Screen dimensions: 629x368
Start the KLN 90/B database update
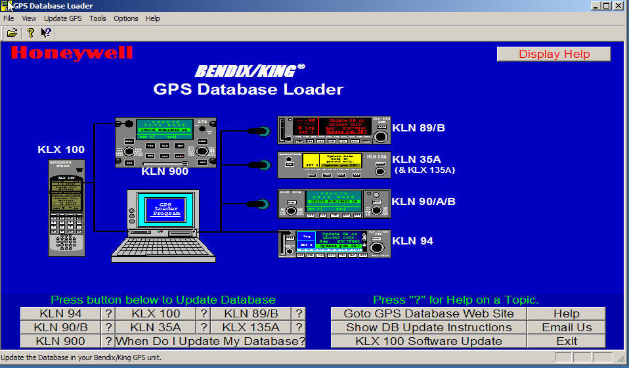click(x=60, y=327)
